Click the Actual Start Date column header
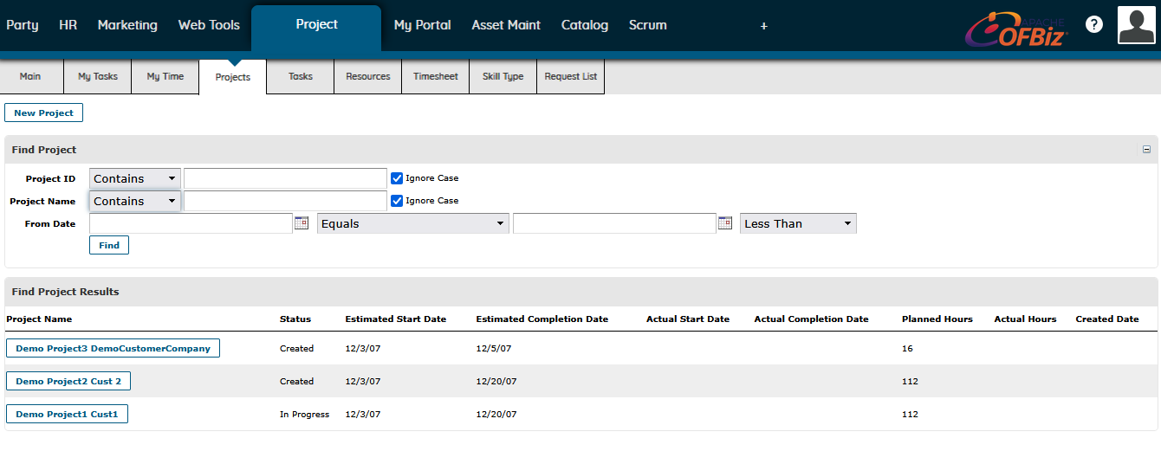Viewport: 1161px width, 451px height. [x=688, y=319]
